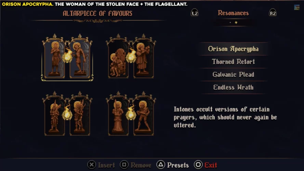Click the triangle Presets button icon
Viewport: 304px width, 171px height.
coord(161,165)
